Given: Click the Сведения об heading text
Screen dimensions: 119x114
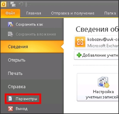Looking at the screenshot, I should [97, 29].
